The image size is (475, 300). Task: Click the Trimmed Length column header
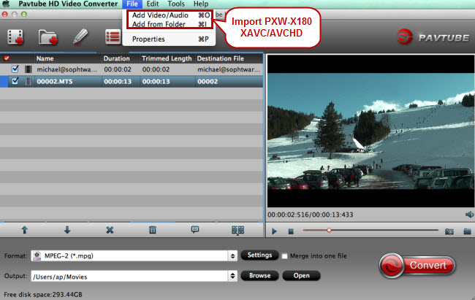point(167,58)
